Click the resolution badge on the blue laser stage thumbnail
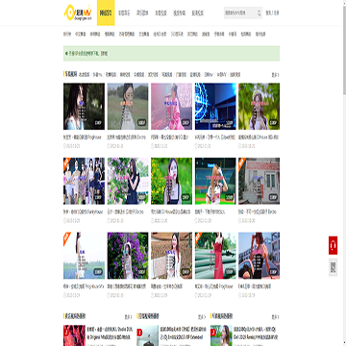This screenshot has width=346, height=346. [x=229, y=123]
